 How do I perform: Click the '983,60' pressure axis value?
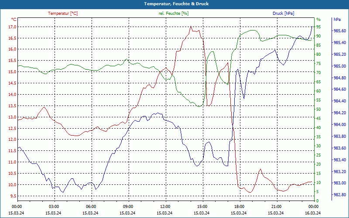pyautogui.click(x=340, y=148)
